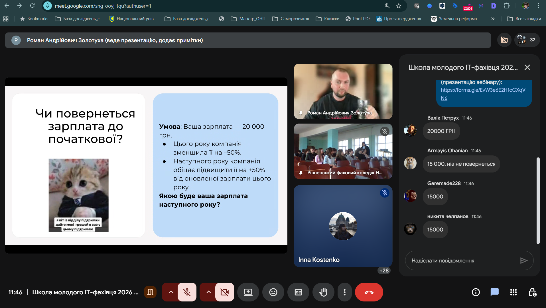Bookmark this page with the star icon
The width and height of the screenshot is (546, 308).
[x=399, y=6]
